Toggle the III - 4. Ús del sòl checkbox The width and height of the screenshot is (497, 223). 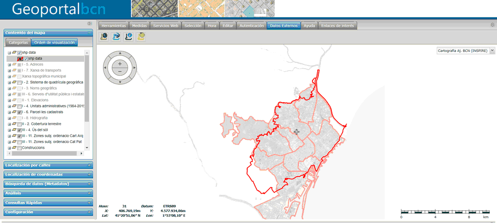19,130
